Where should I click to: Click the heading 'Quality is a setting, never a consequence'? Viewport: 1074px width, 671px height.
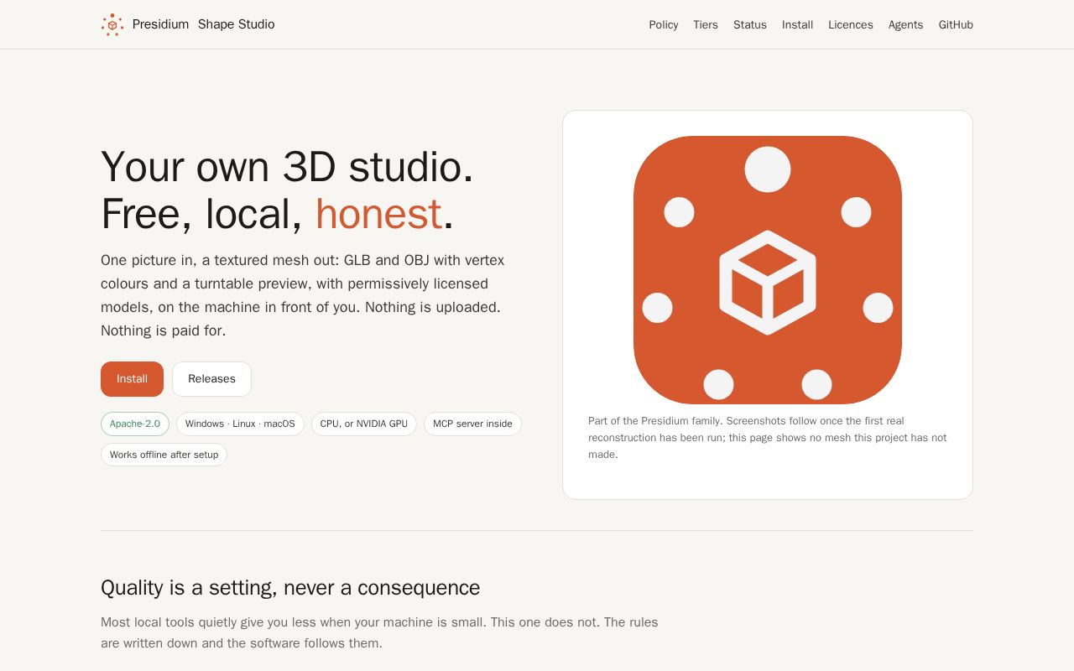[290, 587]
